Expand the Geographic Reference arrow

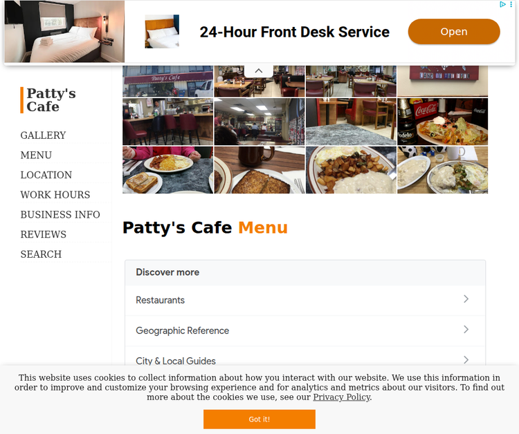[x=466, y=330]
